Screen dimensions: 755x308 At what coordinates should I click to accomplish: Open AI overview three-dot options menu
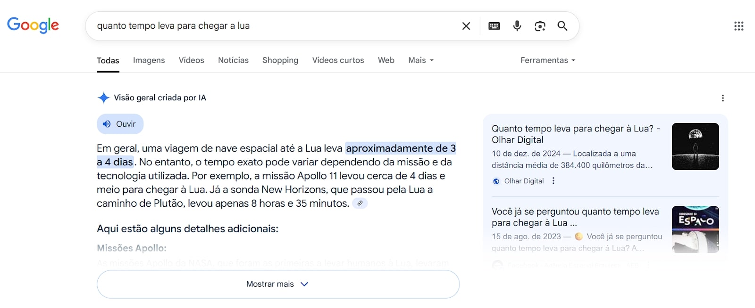[x=723, y=98]
